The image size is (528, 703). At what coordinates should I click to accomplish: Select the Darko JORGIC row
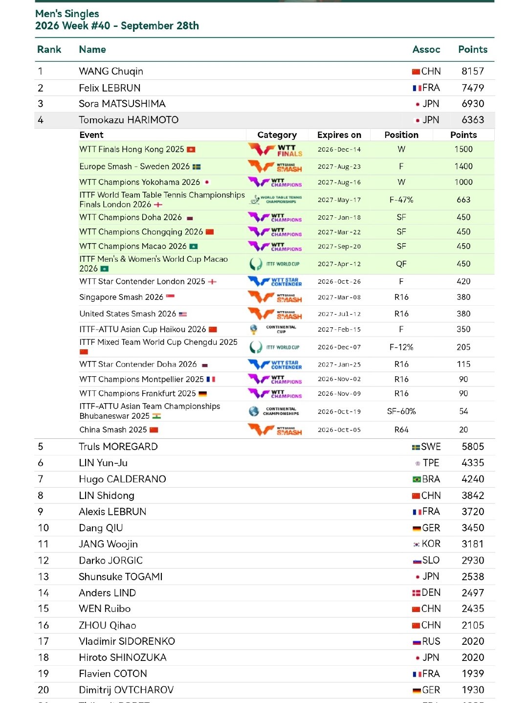[264, 560]
